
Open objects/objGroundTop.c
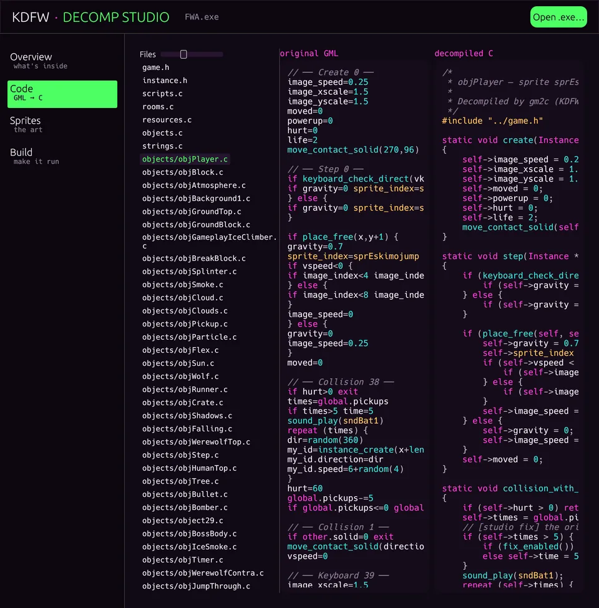[x=191, y=212]
